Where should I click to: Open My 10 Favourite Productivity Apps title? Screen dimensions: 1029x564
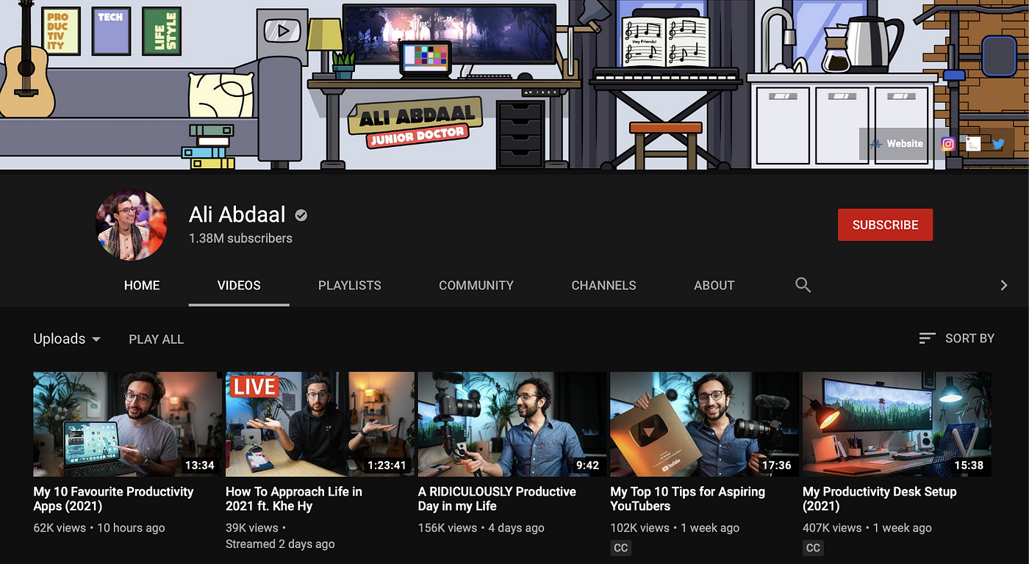[114, 499]
